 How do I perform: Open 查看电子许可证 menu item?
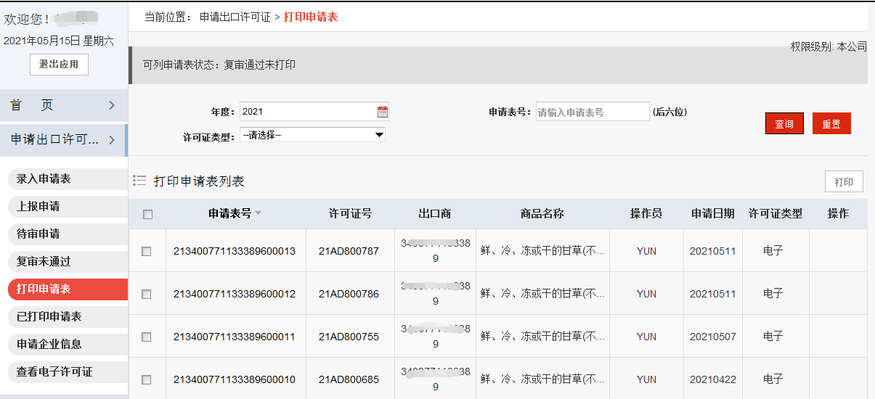[x=68, y=371]
